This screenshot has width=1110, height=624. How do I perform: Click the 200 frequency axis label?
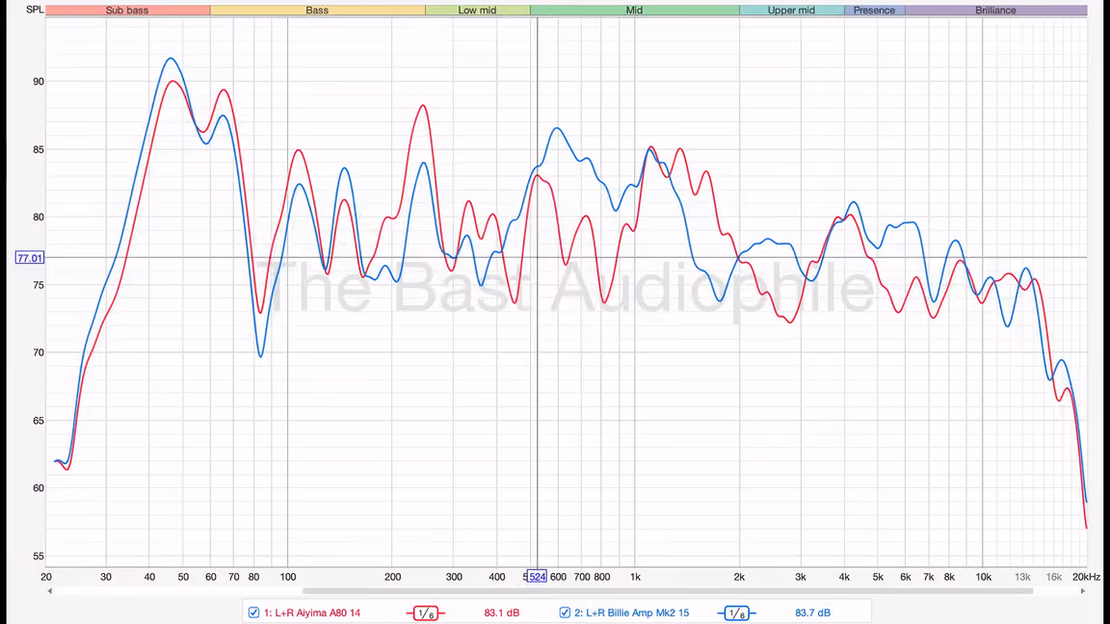point(392,578)
